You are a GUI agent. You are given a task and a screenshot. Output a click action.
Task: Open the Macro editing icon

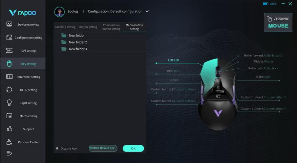click(x=9, y=116)
